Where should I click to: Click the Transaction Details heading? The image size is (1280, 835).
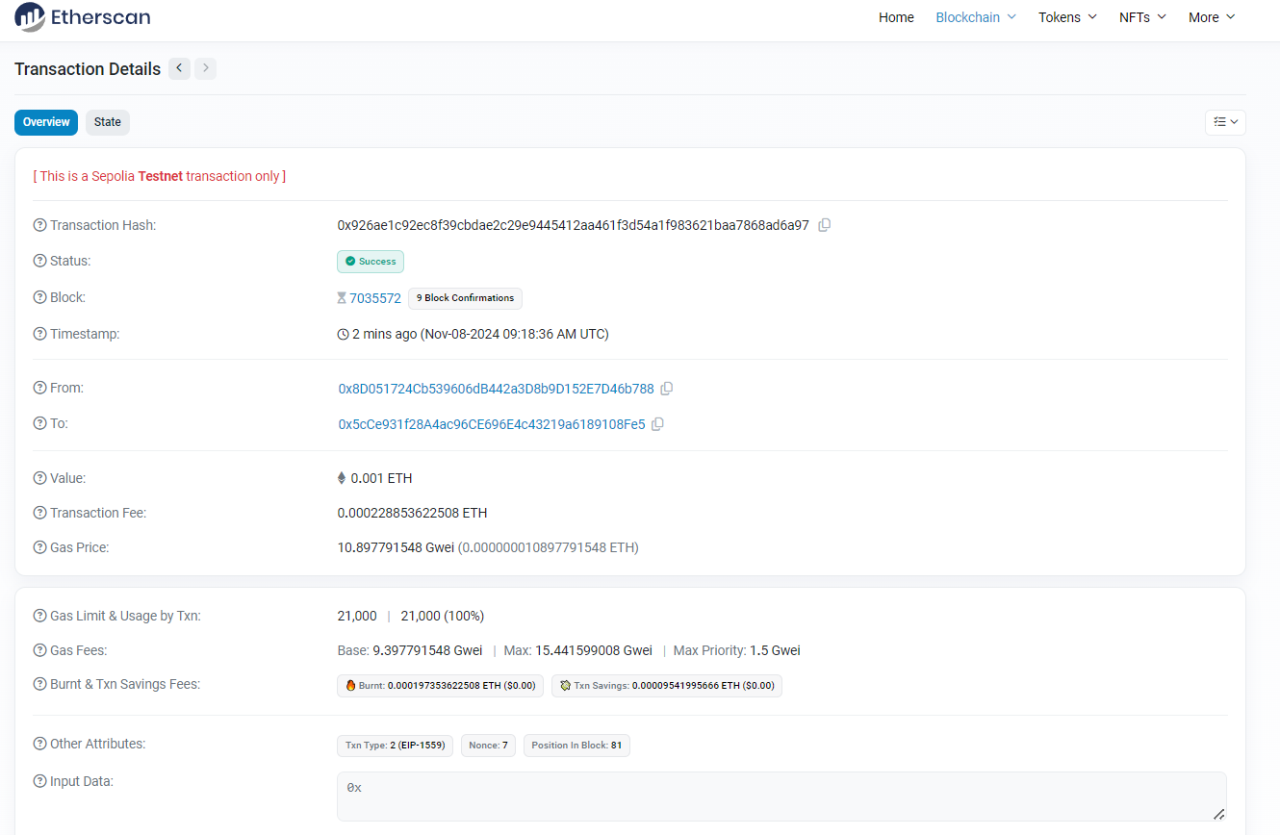[88, 69]
